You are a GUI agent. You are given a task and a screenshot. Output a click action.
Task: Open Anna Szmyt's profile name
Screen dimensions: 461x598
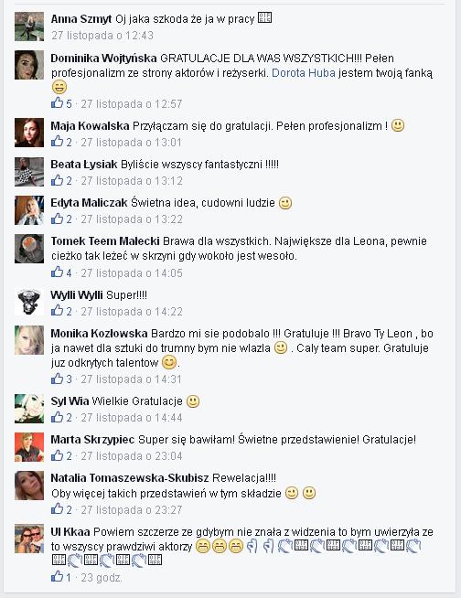[81, 19]
